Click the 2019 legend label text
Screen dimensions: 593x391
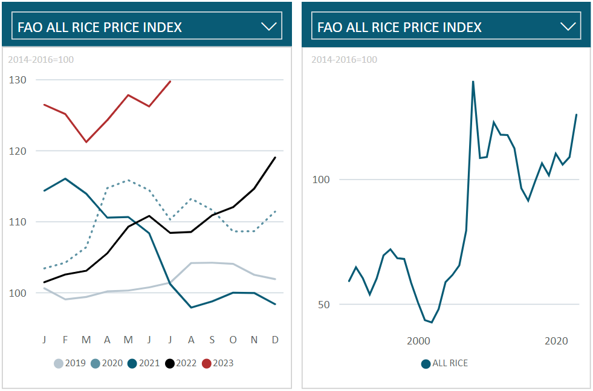coord(75,363)
